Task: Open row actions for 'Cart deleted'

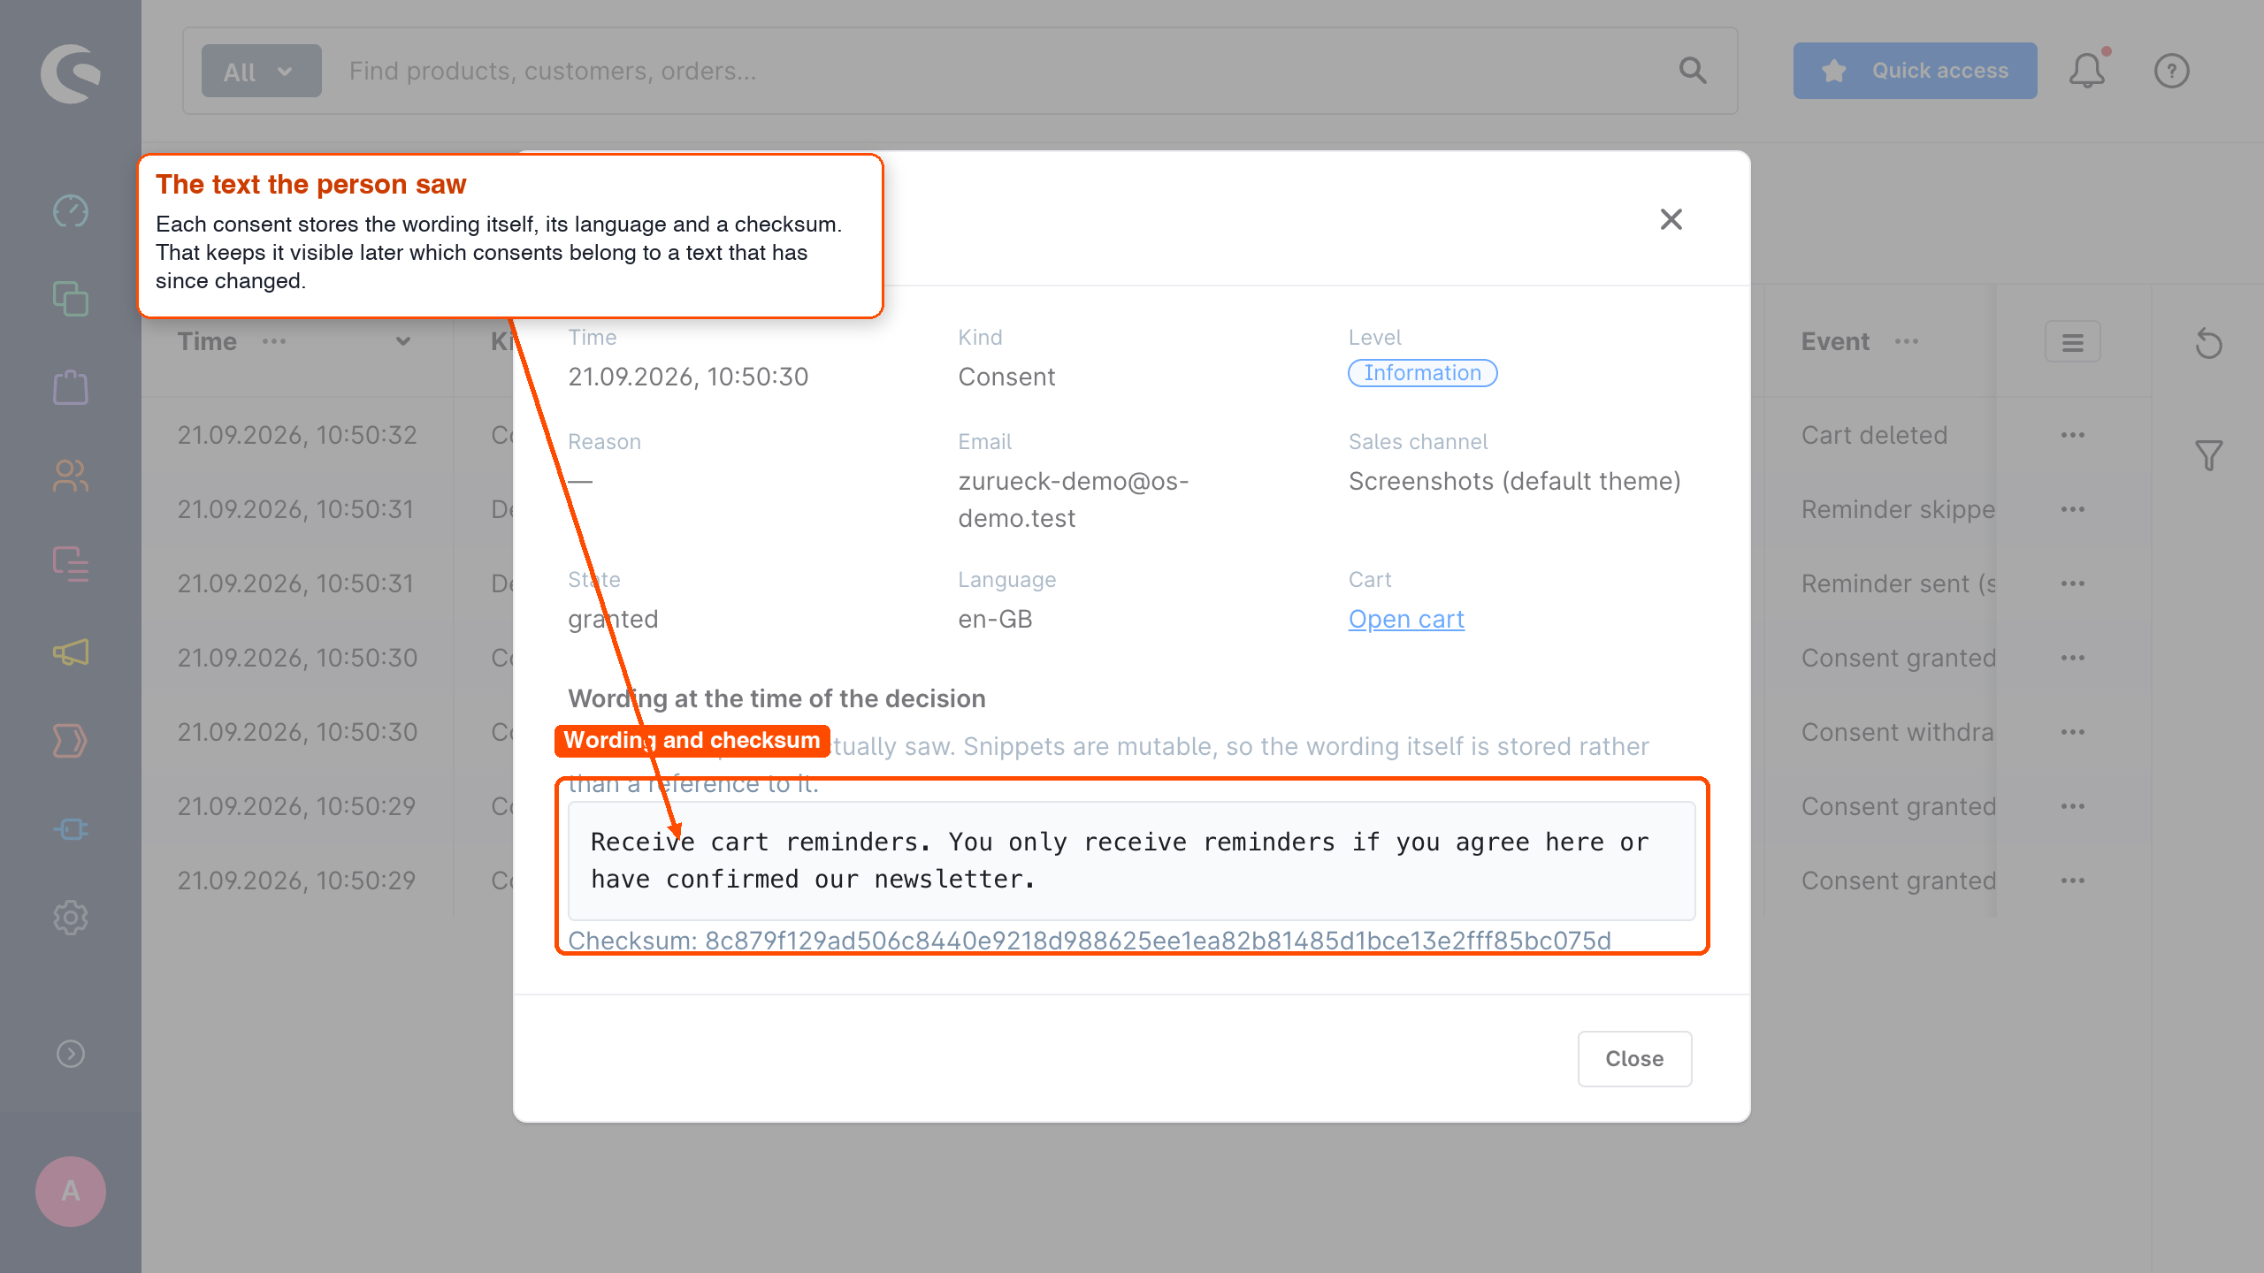Action: 2073,435
